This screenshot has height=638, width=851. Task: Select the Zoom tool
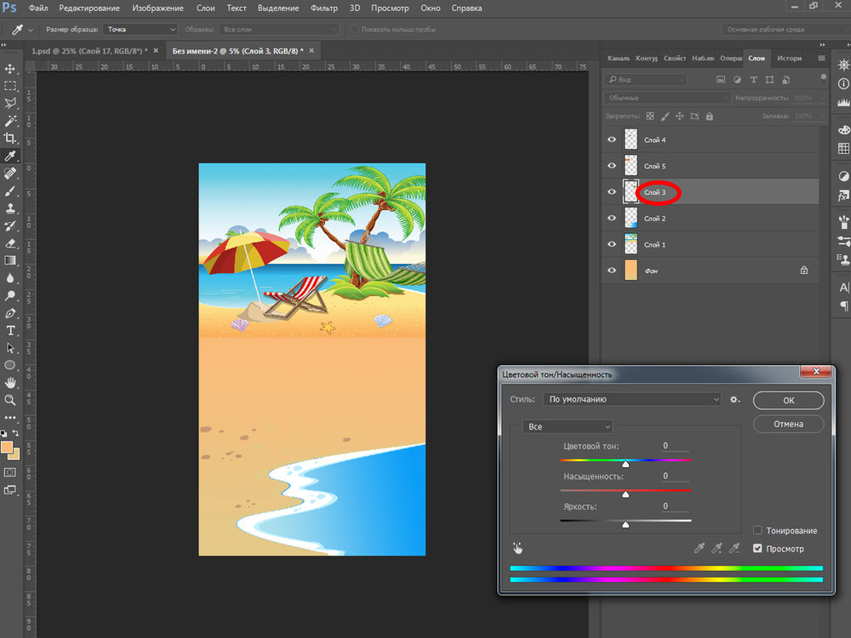pyautogui.click(x=10, y=399)
